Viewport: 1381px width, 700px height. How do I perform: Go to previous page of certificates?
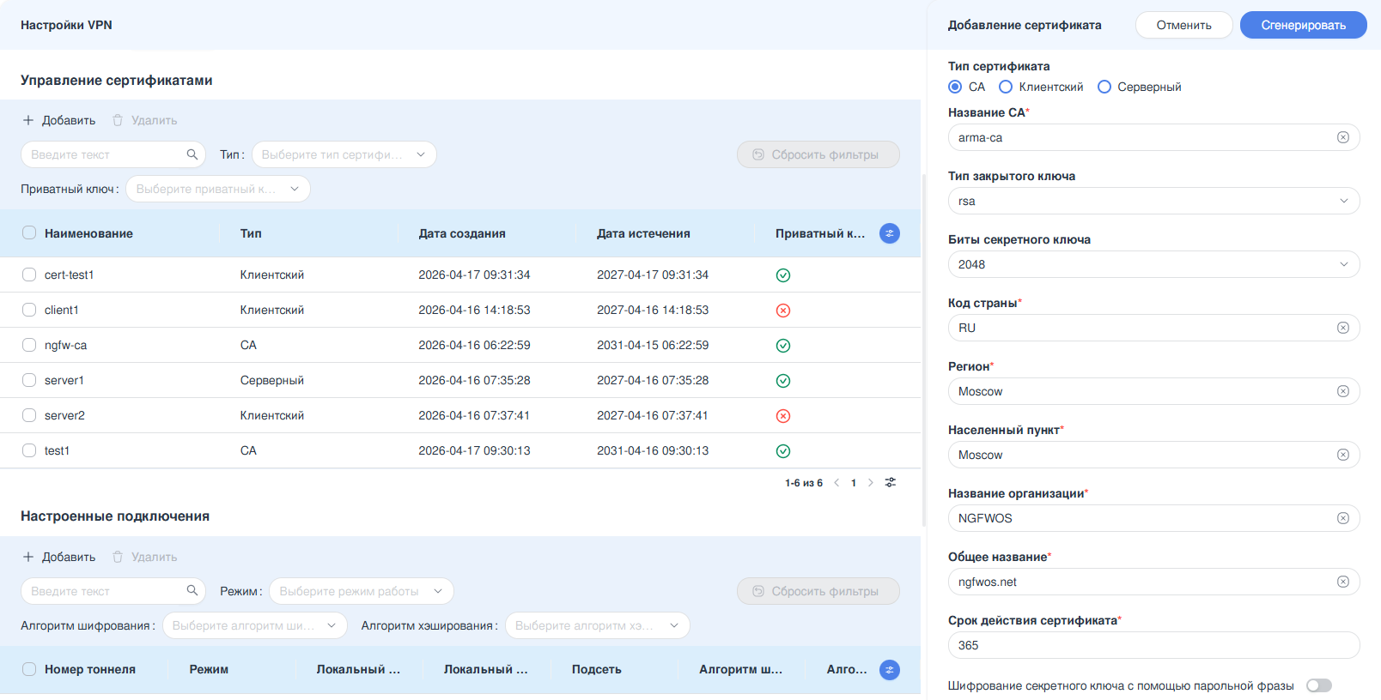tap(837, 483)
